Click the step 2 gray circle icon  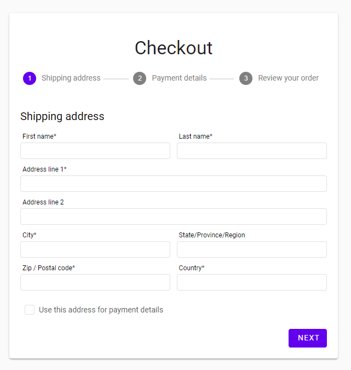coord(140,78)
